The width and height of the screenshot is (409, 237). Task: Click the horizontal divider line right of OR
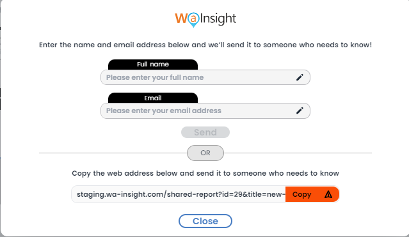pyautogui.click(x=298, y=153)
